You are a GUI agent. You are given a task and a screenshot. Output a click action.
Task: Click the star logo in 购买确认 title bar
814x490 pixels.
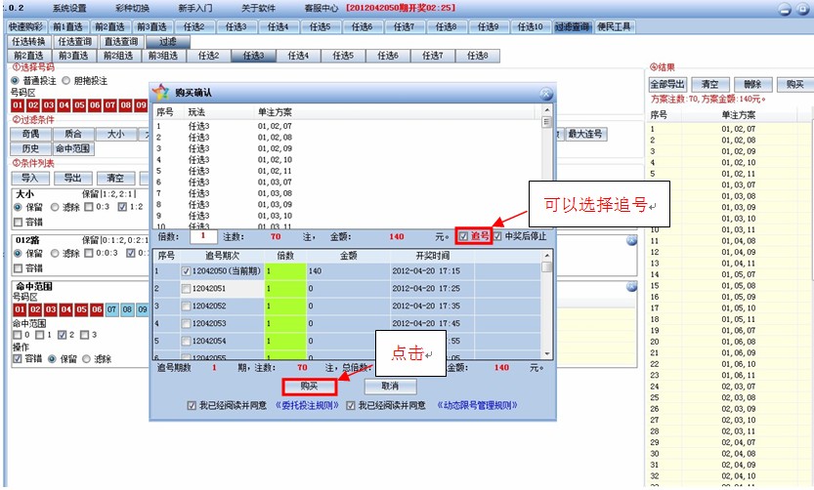point(161,94)
